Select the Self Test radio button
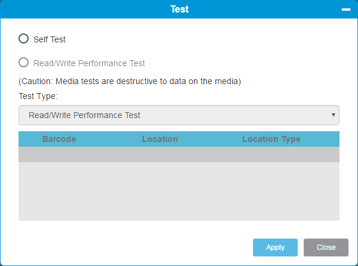Image resolution: width=358 pixels, height=266 pixels. click(x=23, y=39)
